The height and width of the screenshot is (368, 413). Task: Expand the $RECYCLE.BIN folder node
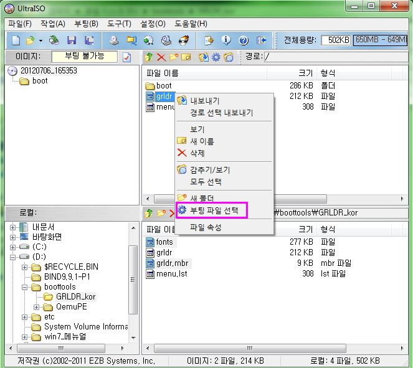[24, 267]
